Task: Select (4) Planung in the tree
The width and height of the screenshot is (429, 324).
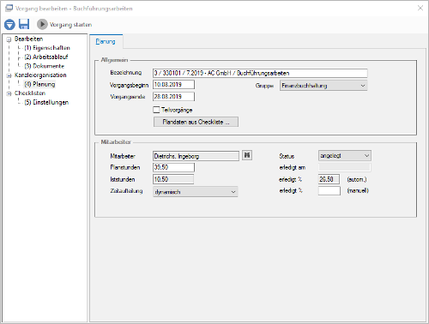Action: 39,84
